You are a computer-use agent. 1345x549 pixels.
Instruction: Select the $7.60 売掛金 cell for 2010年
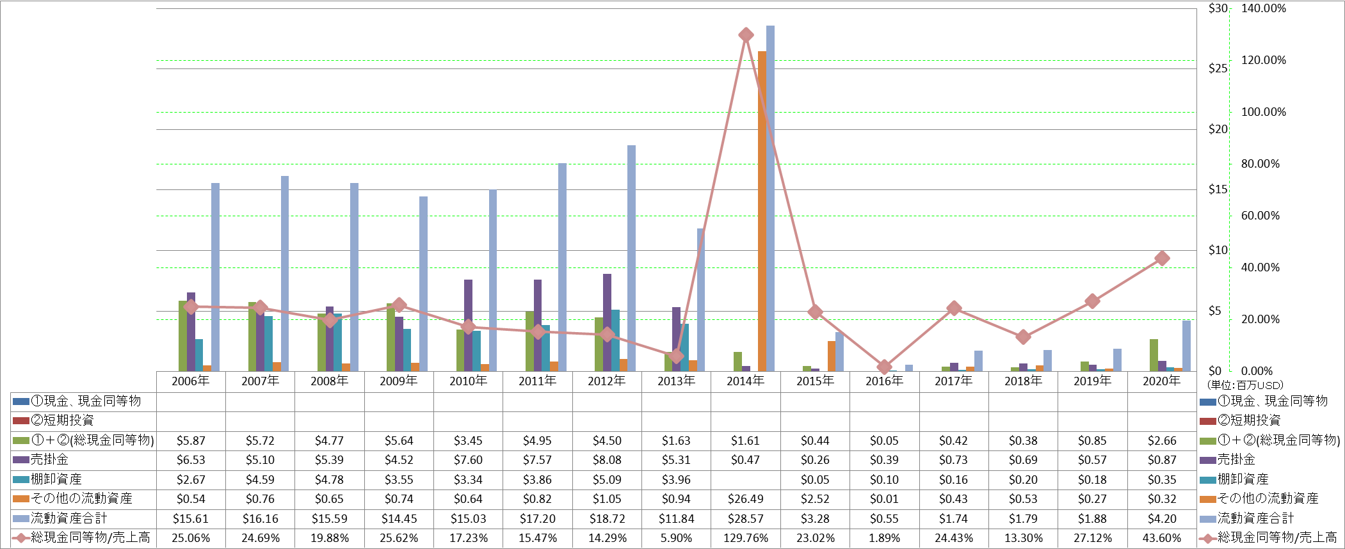click(468, 460)
